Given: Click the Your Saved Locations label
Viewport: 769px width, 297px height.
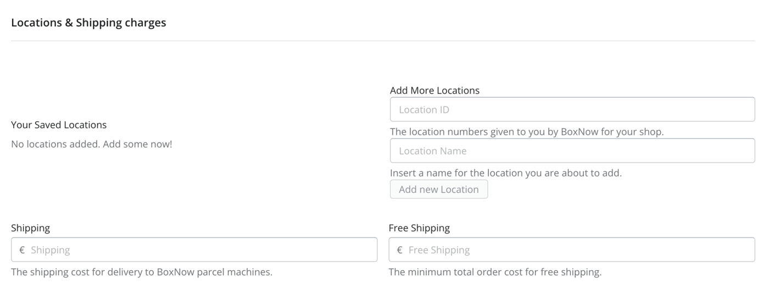Looking at the screenshot, I should pos(59,125).
